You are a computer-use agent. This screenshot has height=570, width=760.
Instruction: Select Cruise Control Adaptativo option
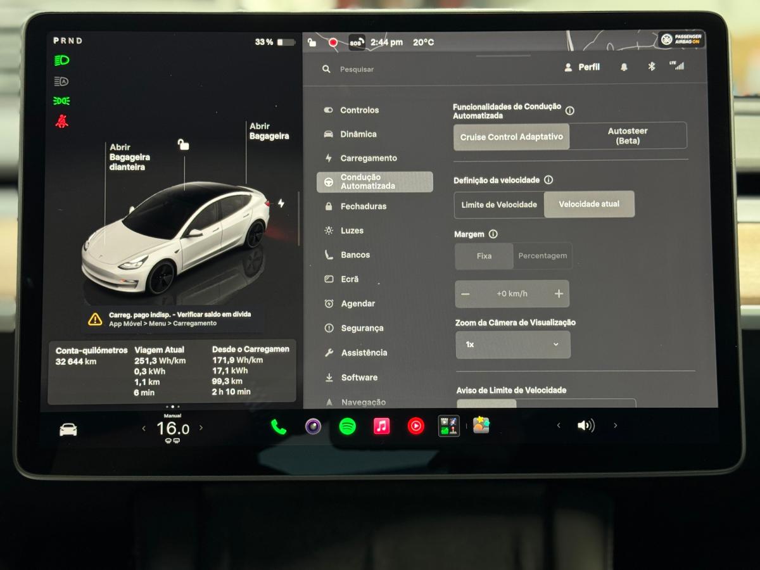point(512,137)
